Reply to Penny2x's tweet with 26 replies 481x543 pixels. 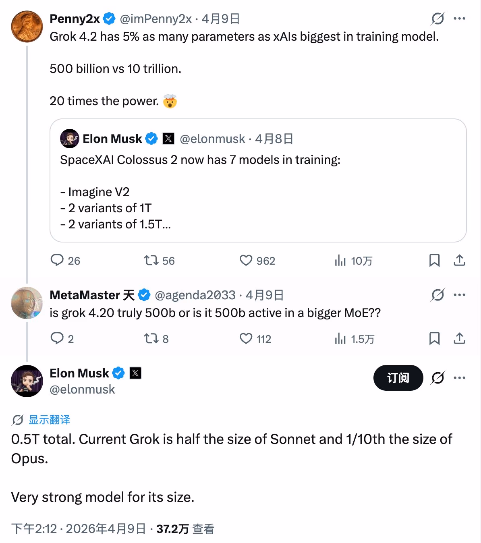point(57,261)
